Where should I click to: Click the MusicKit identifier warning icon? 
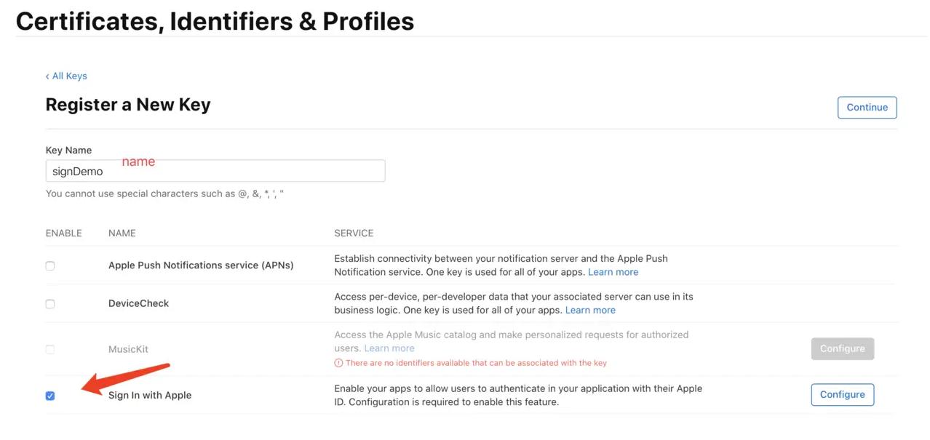click(x=338, y=361)
